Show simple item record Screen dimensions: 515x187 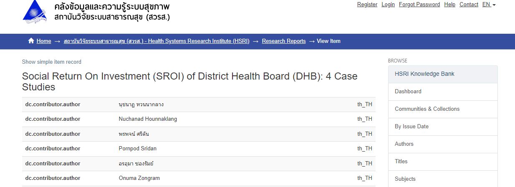[x=52, y=62]
